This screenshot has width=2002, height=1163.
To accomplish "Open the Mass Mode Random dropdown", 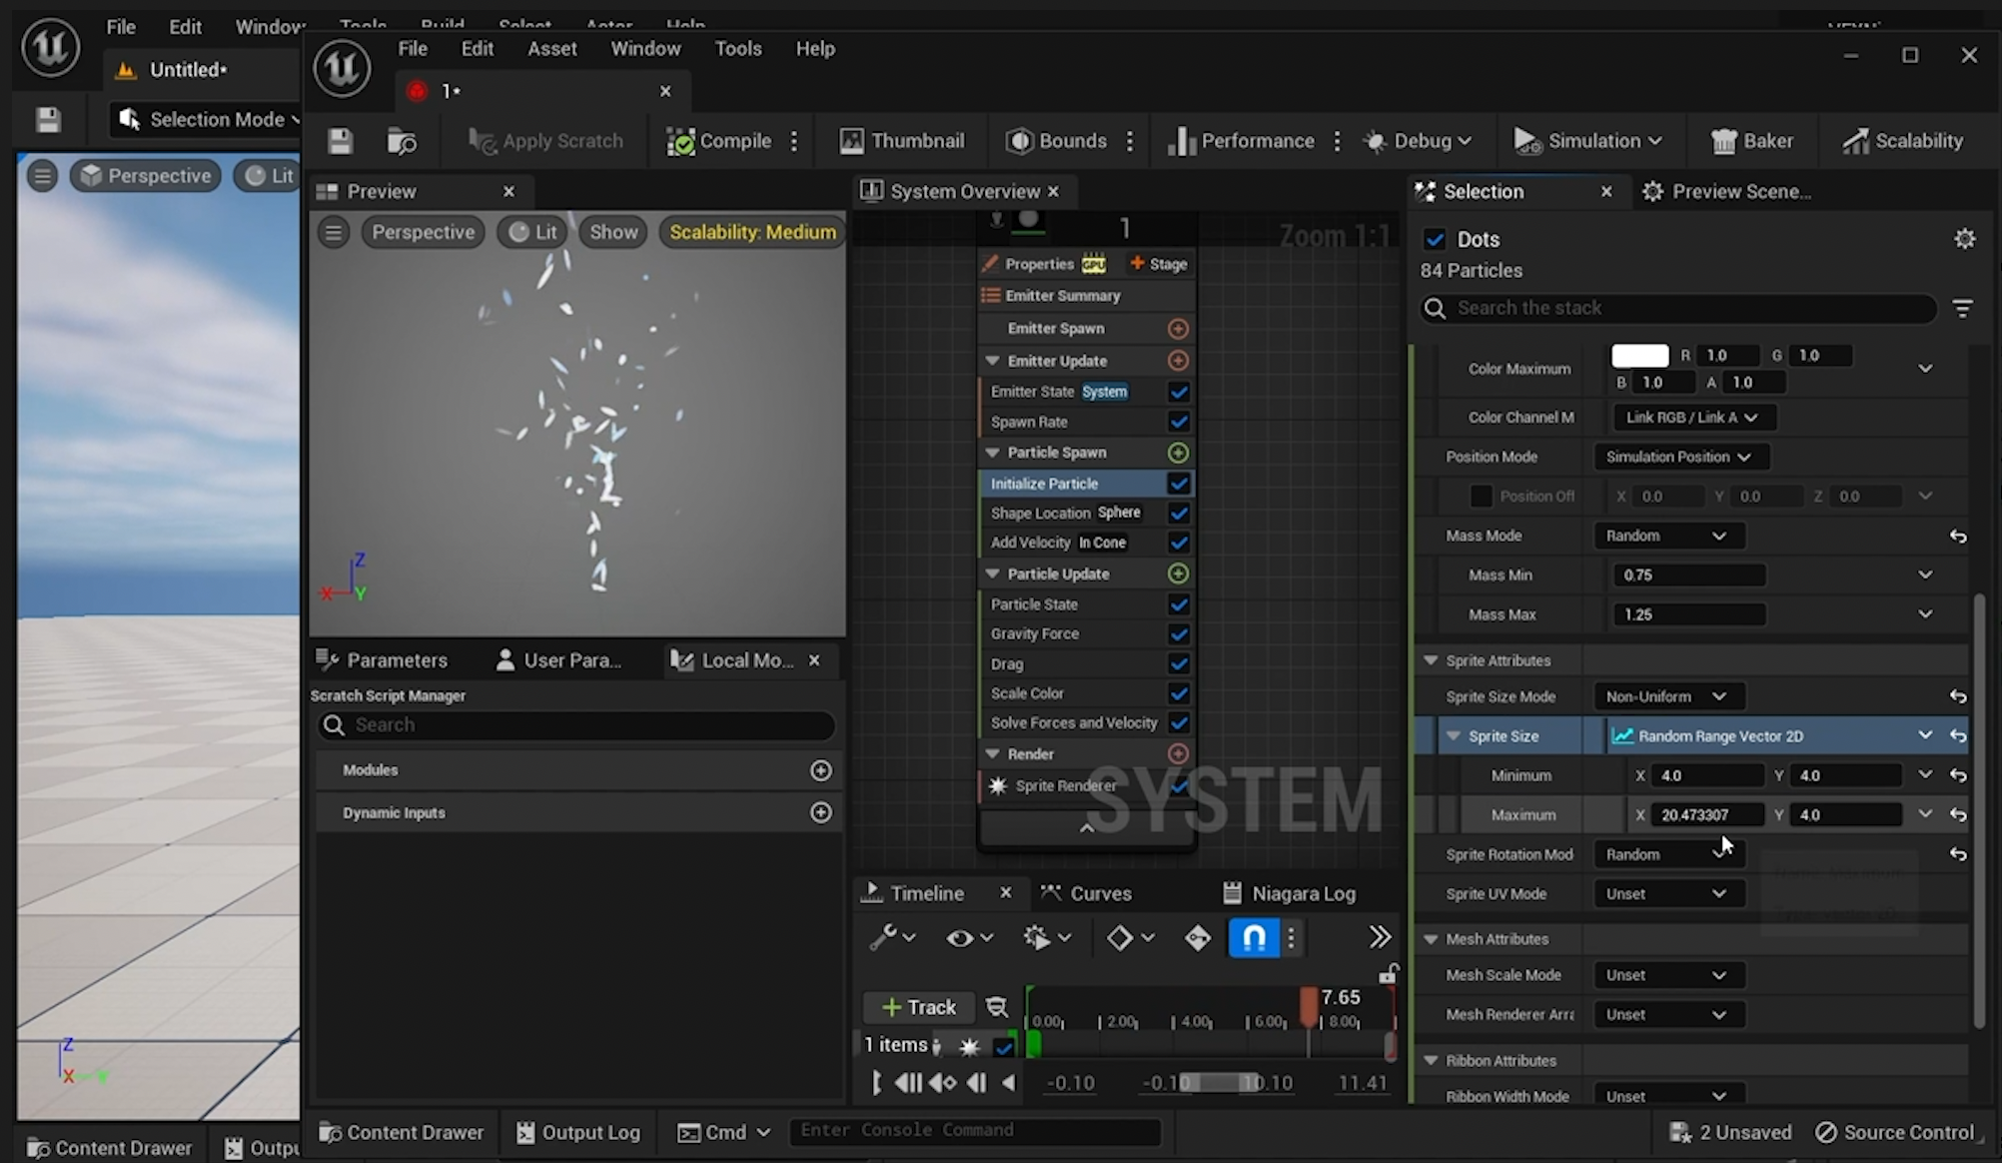I will (1665, 536).
